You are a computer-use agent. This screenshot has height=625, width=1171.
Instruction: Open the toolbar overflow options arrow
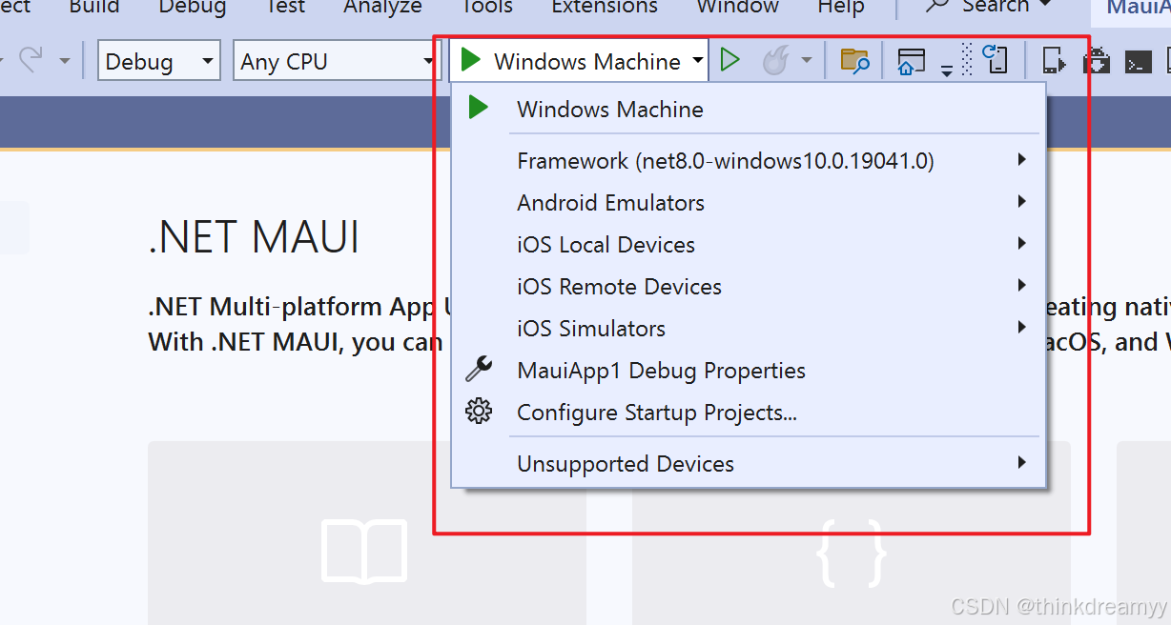[947, 71]
